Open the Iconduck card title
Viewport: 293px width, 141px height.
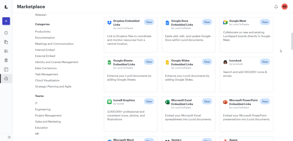click(235, 61)
